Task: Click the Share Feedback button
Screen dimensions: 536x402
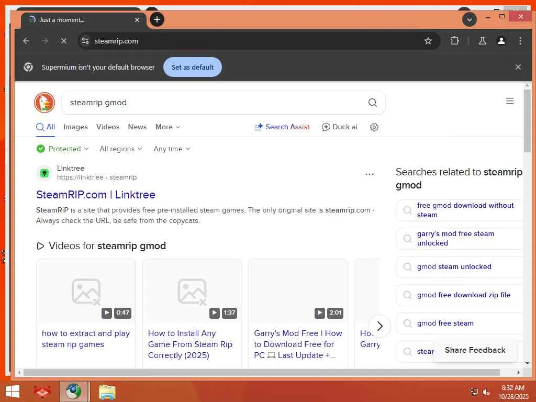Action: coord(475,350)
